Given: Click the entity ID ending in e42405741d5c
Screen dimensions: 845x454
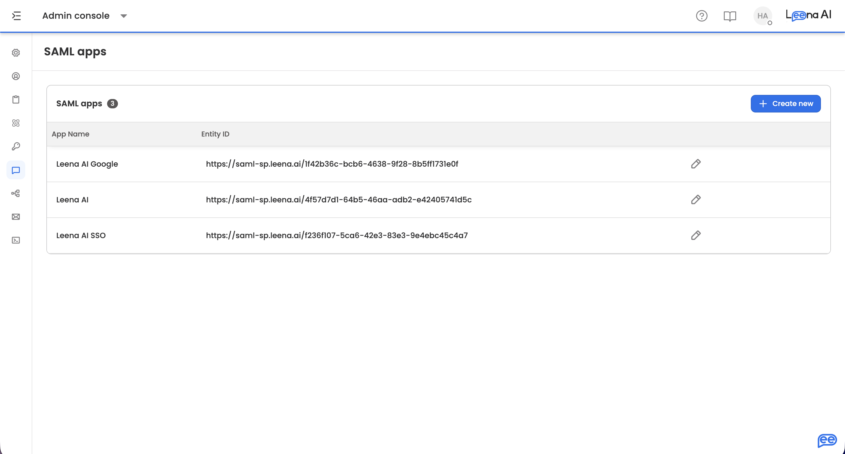Looking at the screenshot, I should coord(339,200).
